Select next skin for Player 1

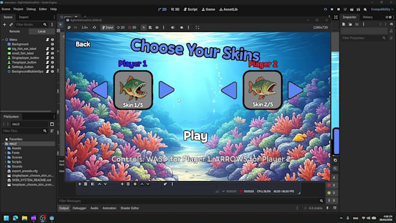(167, 90)
